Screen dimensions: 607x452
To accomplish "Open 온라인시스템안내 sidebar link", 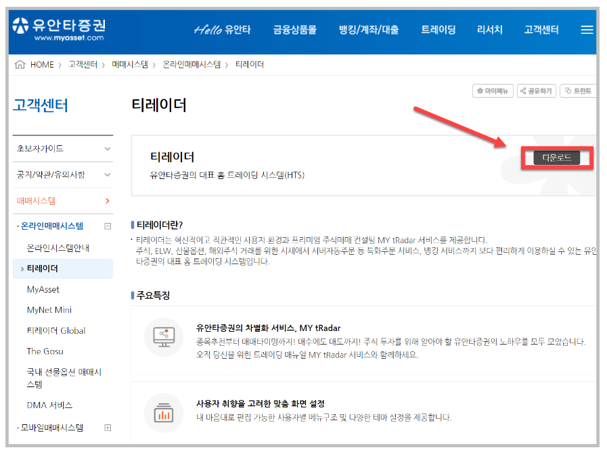I will (x=58, y=248).
